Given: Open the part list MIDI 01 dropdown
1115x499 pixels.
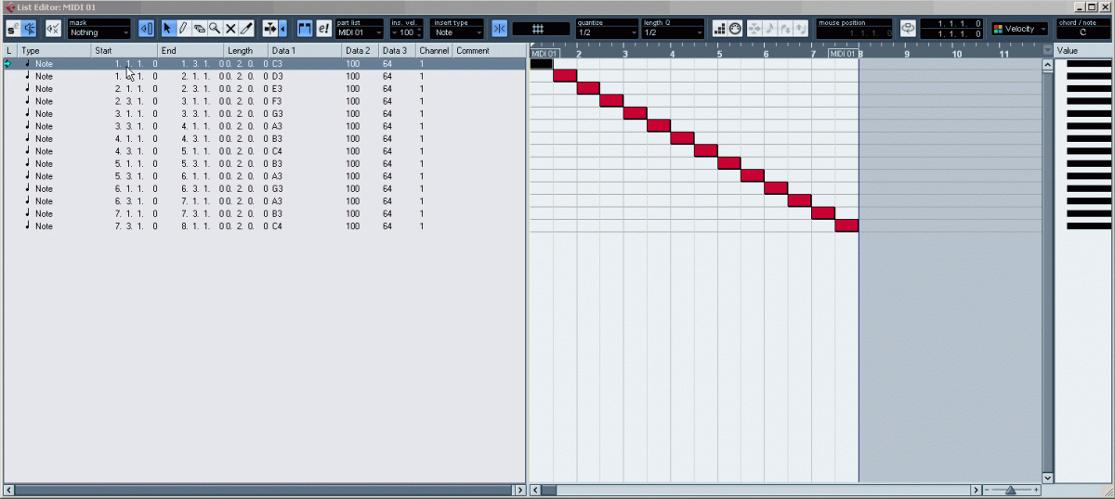Looking at the screenshot, I should tap(359, 32).
